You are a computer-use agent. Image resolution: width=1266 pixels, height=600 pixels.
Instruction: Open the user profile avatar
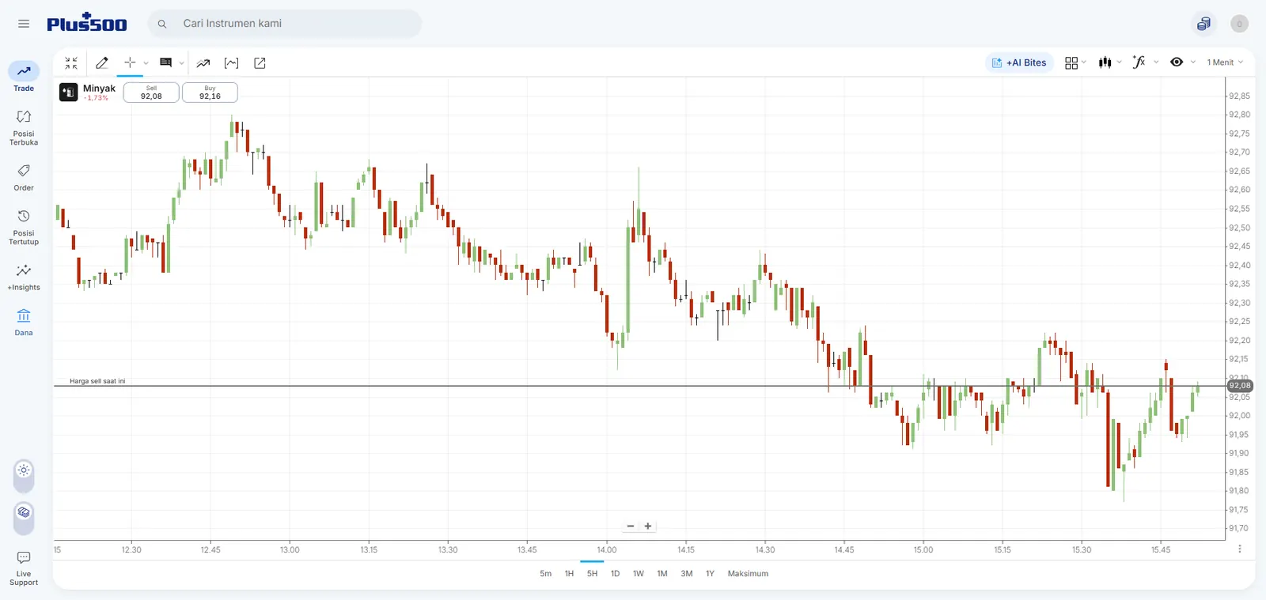[1239, 24]
